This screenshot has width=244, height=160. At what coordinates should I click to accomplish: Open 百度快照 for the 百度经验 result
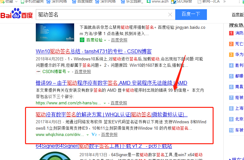(119, 40)
